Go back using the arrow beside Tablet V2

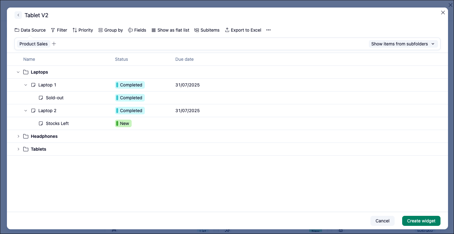pyautogui.click(x=18, y=15)
